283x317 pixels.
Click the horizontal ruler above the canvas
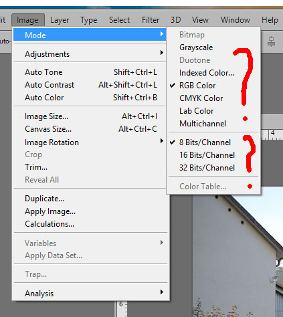coord(272,134)
